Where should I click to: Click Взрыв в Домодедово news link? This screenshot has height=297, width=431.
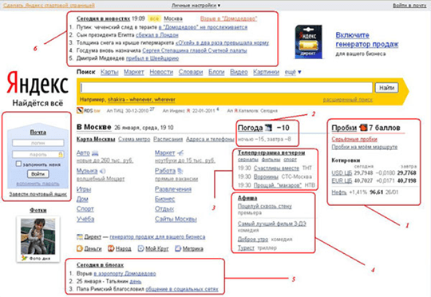coord(229,18)
